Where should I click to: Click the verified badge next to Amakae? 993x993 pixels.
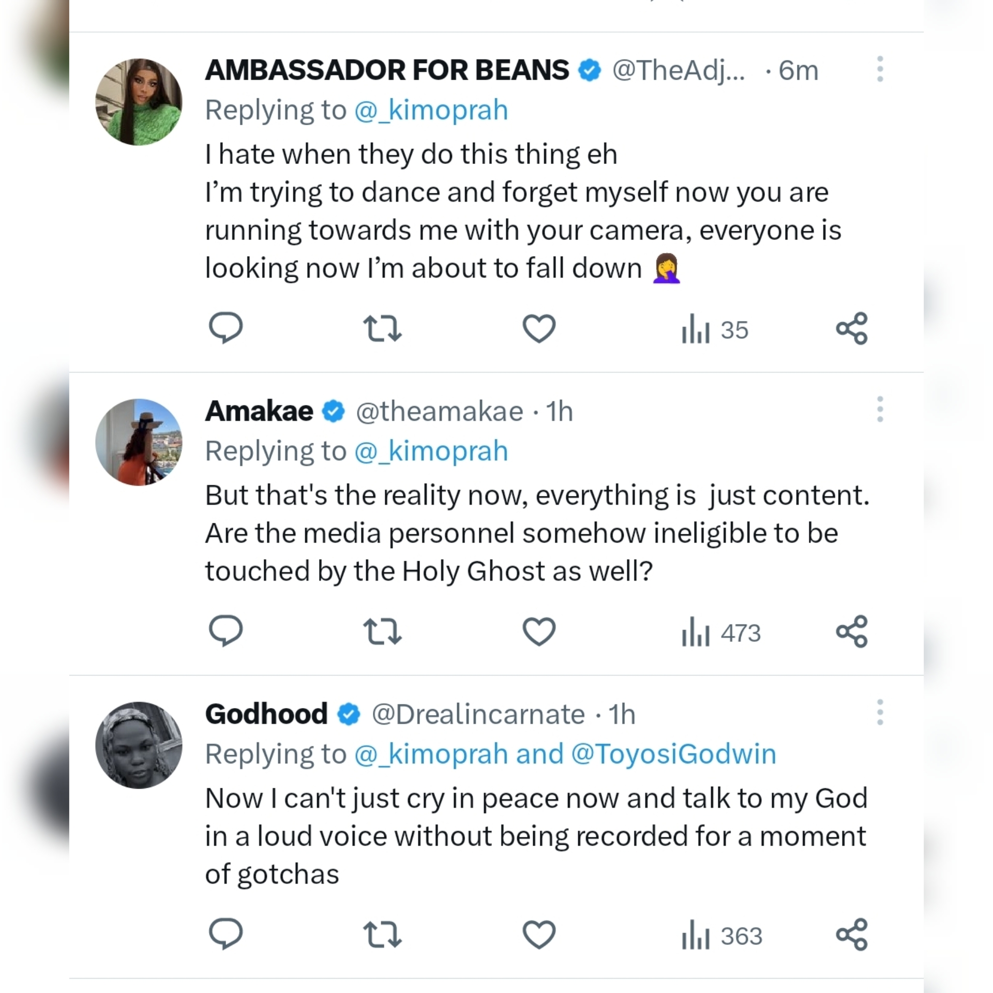click(333, 411)
